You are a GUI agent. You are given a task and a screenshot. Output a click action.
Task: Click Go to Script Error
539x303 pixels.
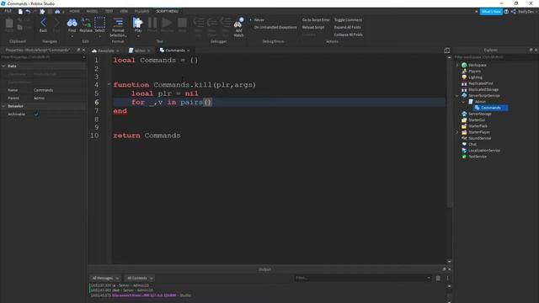[316, 20]
